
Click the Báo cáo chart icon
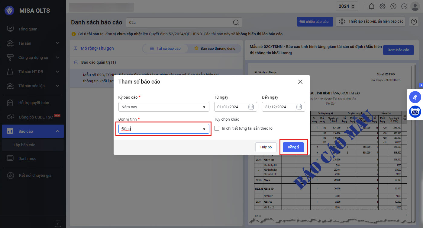(10, 131)
